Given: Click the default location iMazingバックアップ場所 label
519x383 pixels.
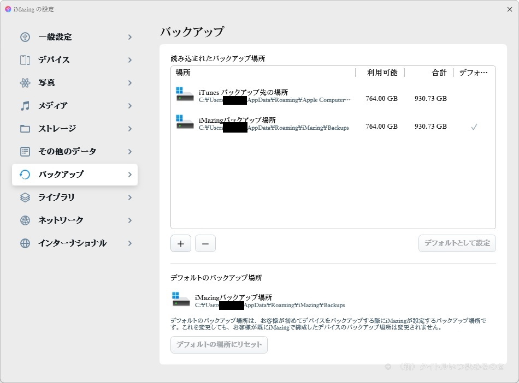Looking at the screenshot, I should click(233, 297).
